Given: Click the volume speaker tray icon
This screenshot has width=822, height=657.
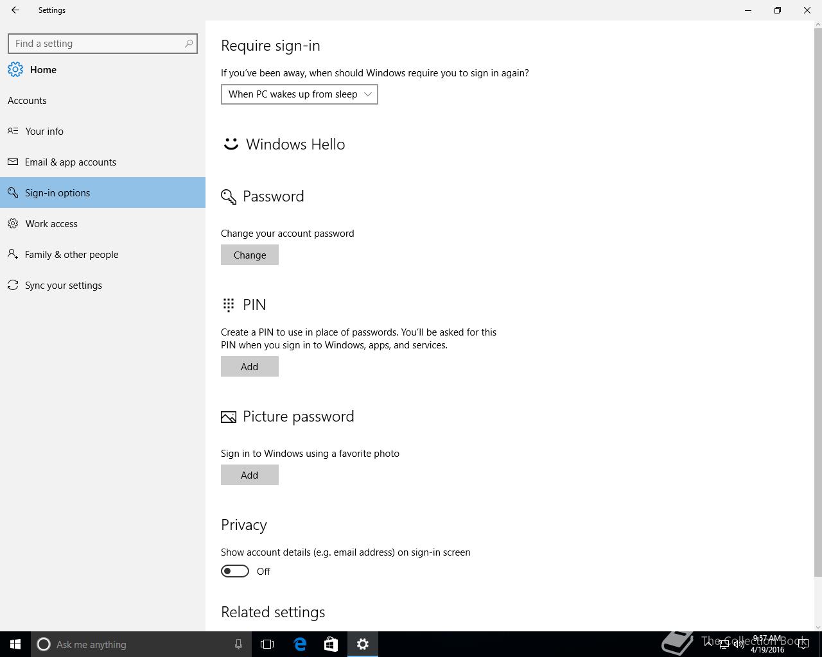Looking at the screenshot, I should [739, 644].
